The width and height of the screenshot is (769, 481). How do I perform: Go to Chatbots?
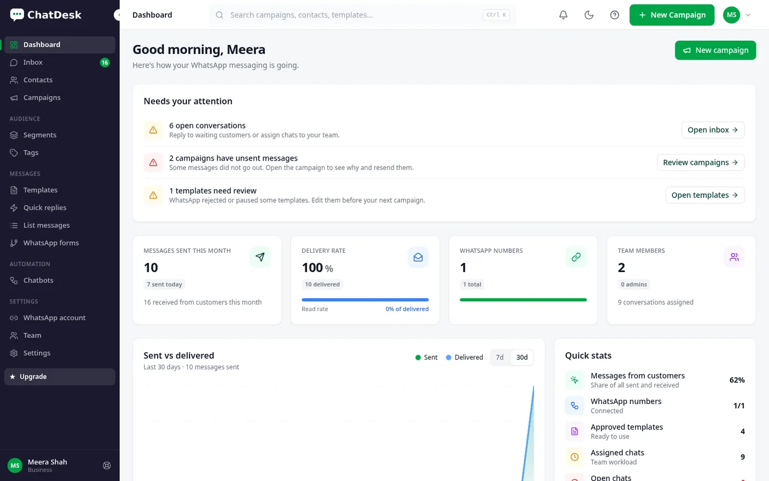60,280
